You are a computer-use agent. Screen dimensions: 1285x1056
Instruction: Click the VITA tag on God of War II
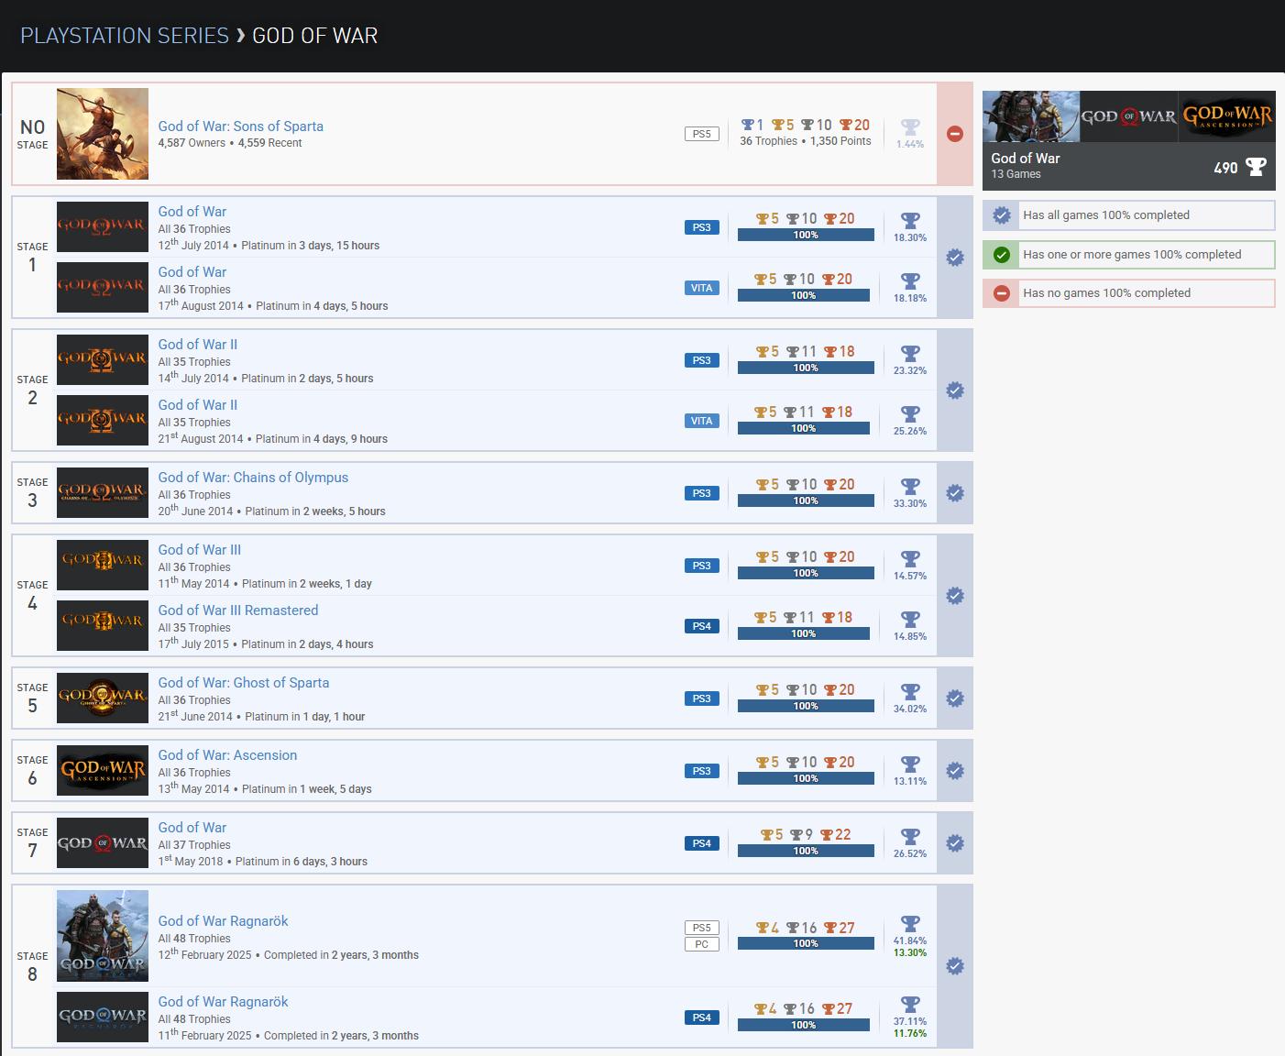pyautogui.click(x=701, y=421)
